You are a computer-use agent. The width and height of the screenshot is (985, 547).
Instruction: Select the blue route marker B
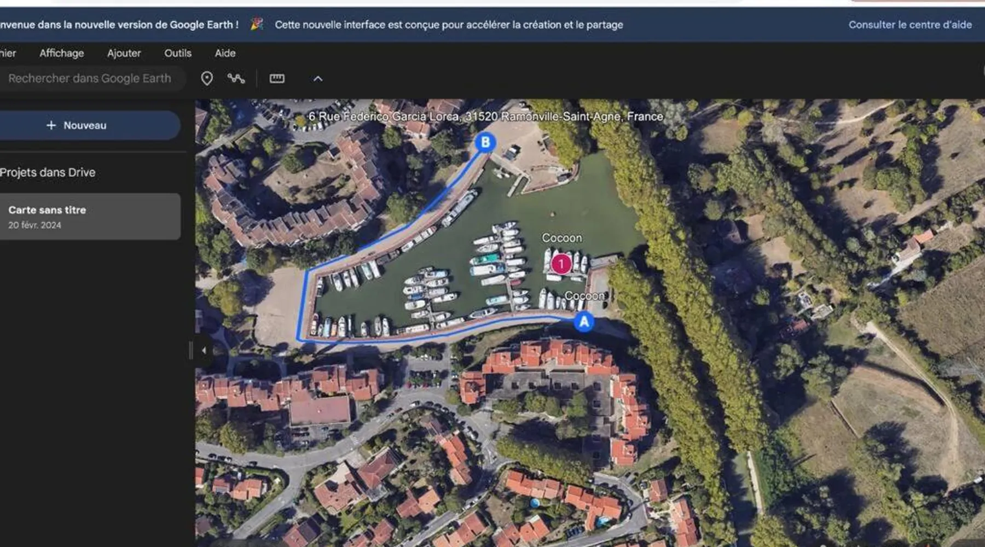coord(485,142)
